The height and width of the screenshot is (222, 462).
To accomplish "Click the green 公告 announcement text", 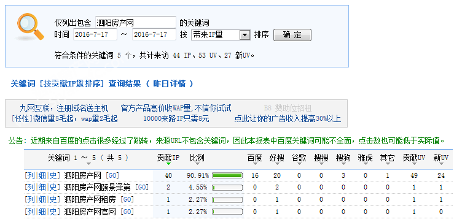I will 226,140.
